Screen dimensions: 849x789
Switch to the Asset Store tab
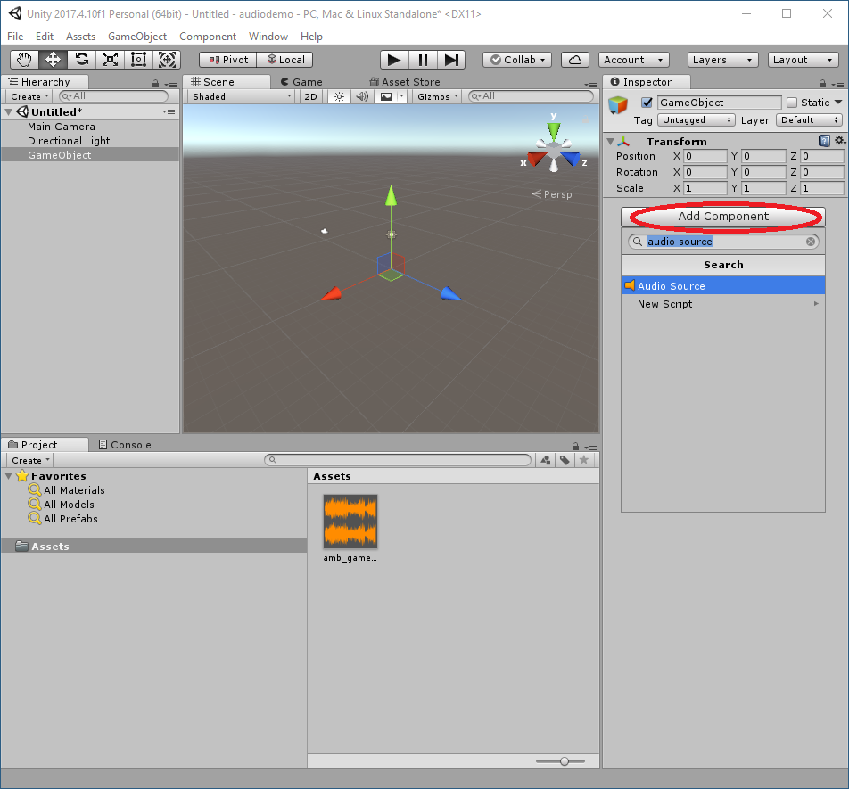pos(405,82)
